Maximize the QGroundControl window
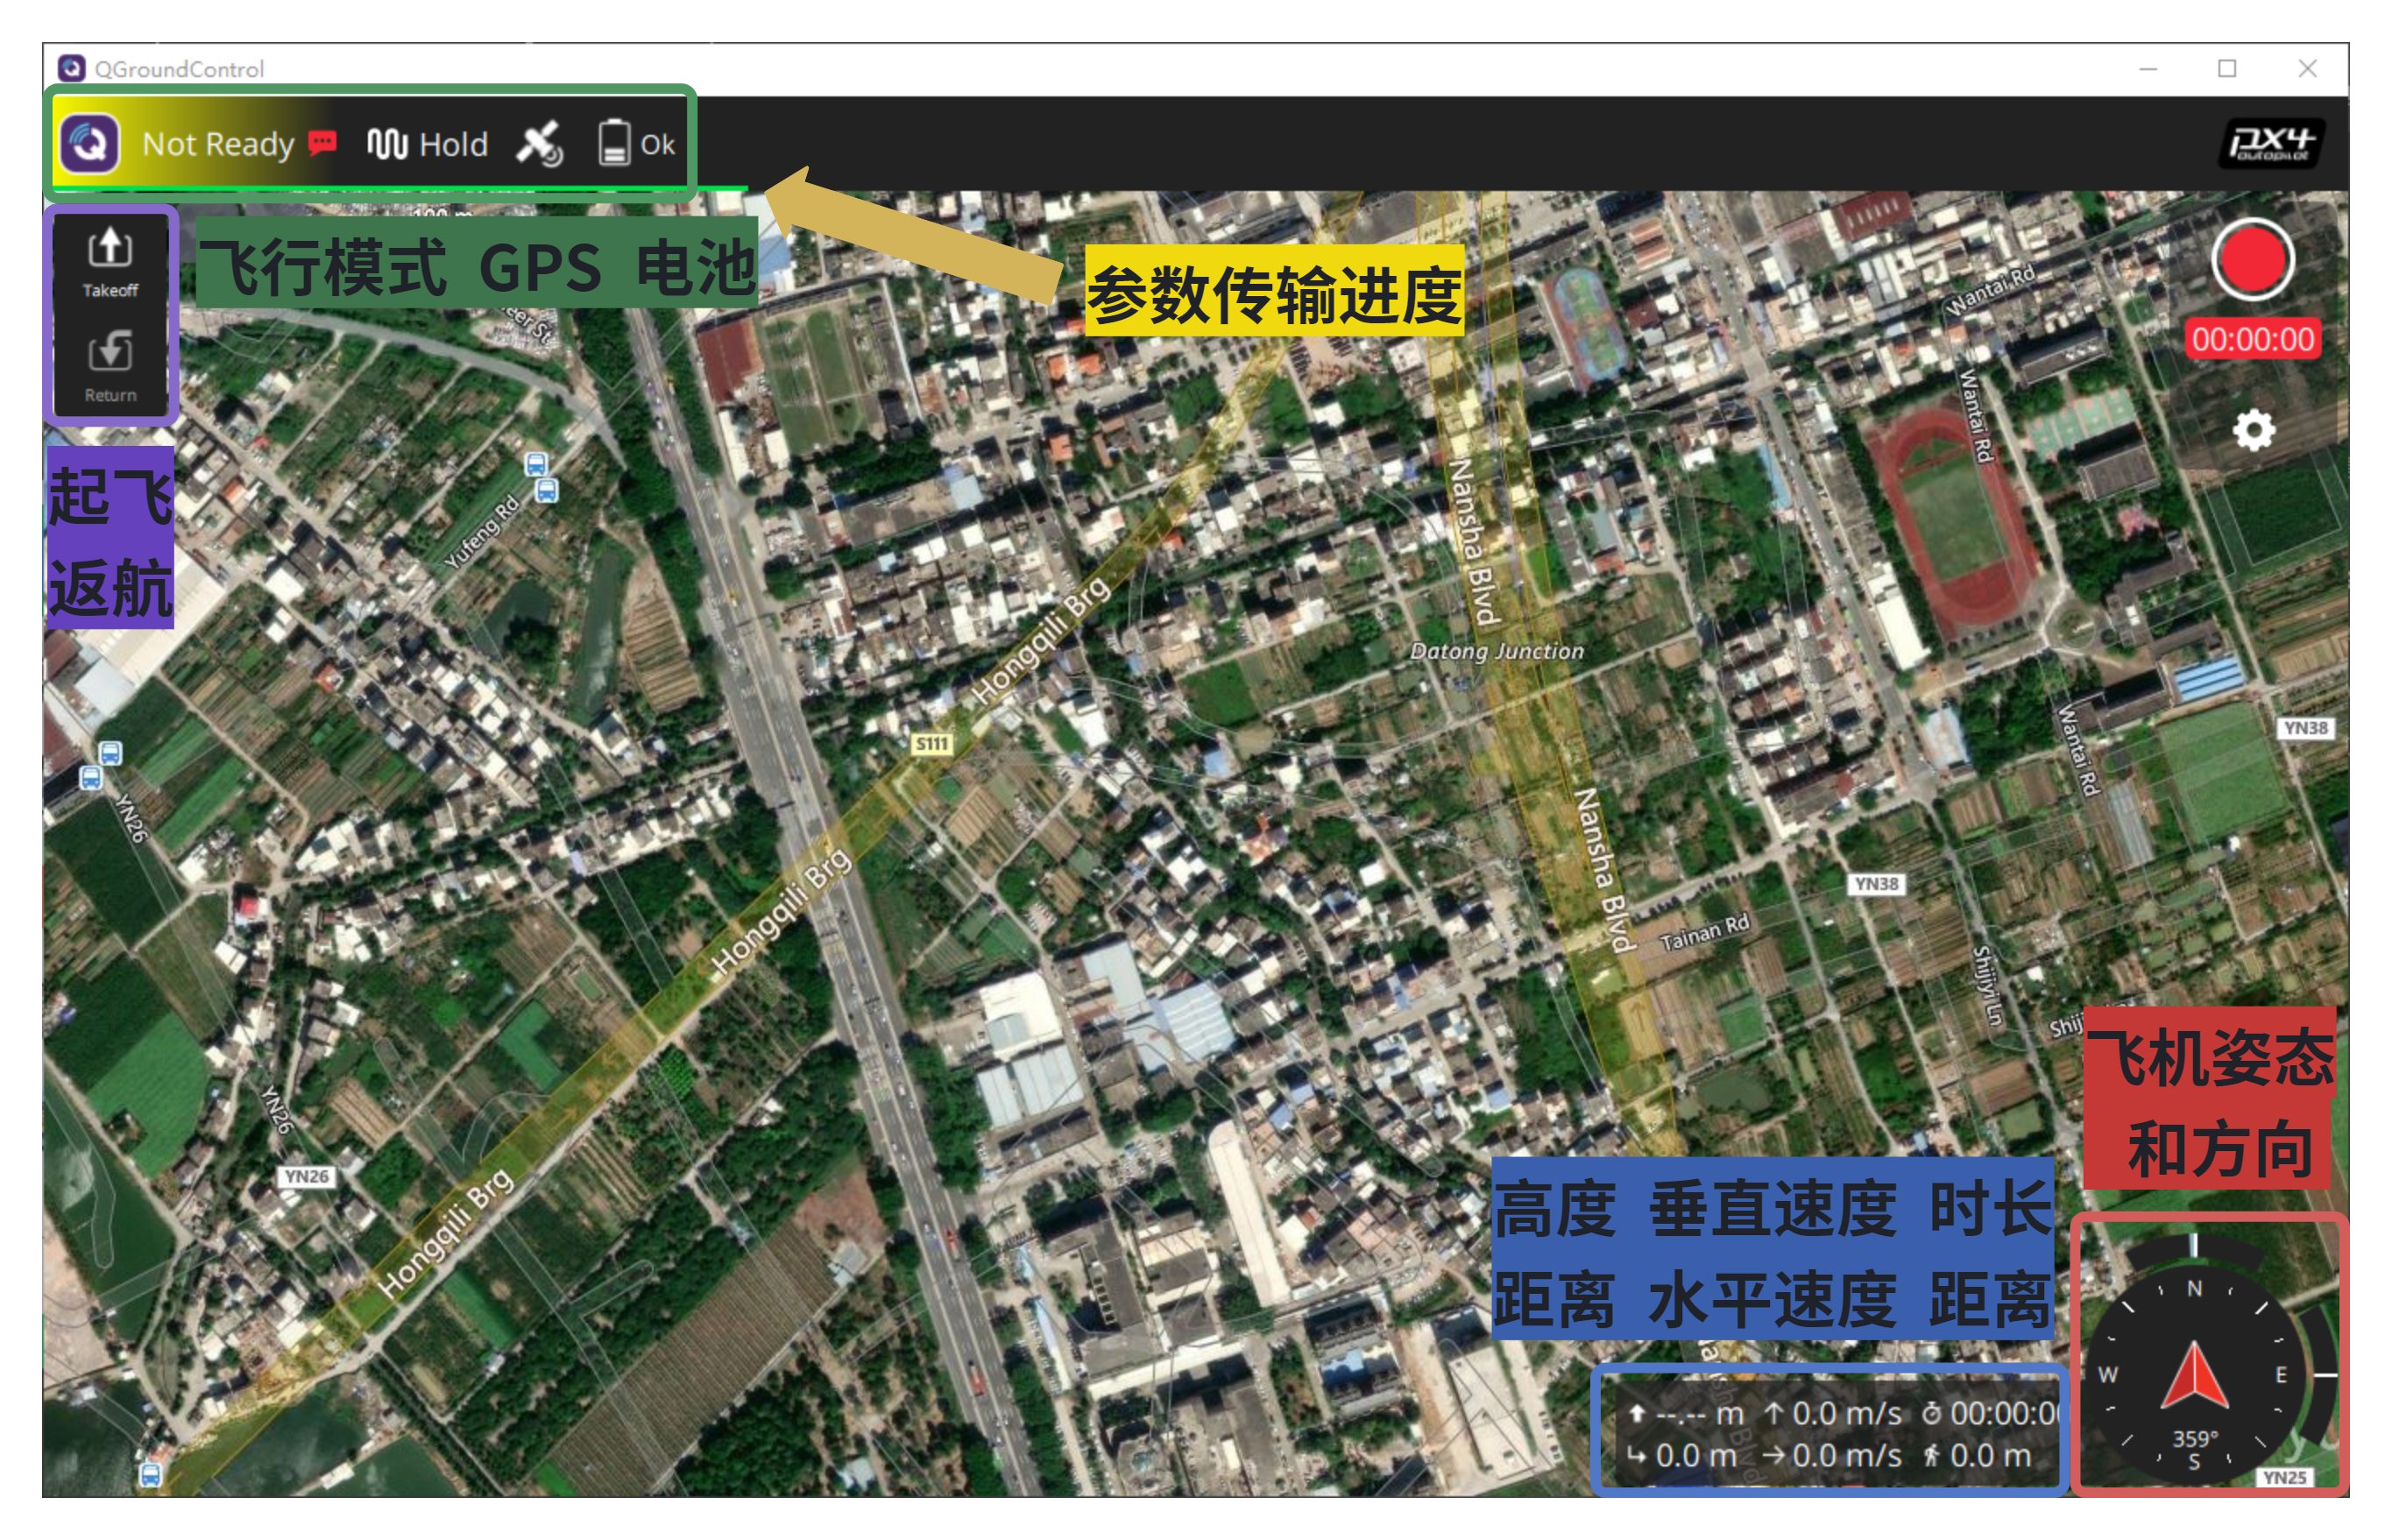Image resolution: width=2392 pixels, height=1540 pixels. point(2227,68)
